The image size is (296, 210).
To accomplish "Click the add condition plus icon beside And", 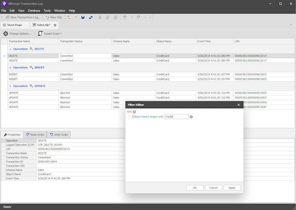I will pos(134,112).
